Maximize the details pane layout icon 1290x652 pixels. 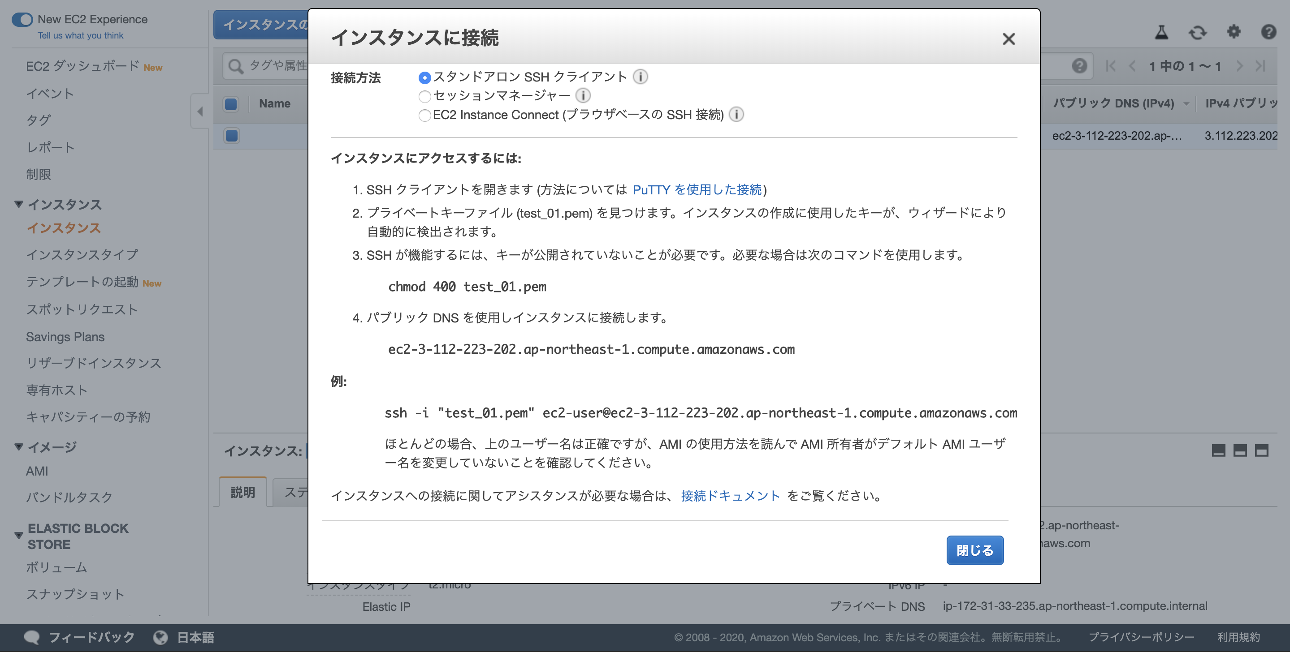(1261, 450)
